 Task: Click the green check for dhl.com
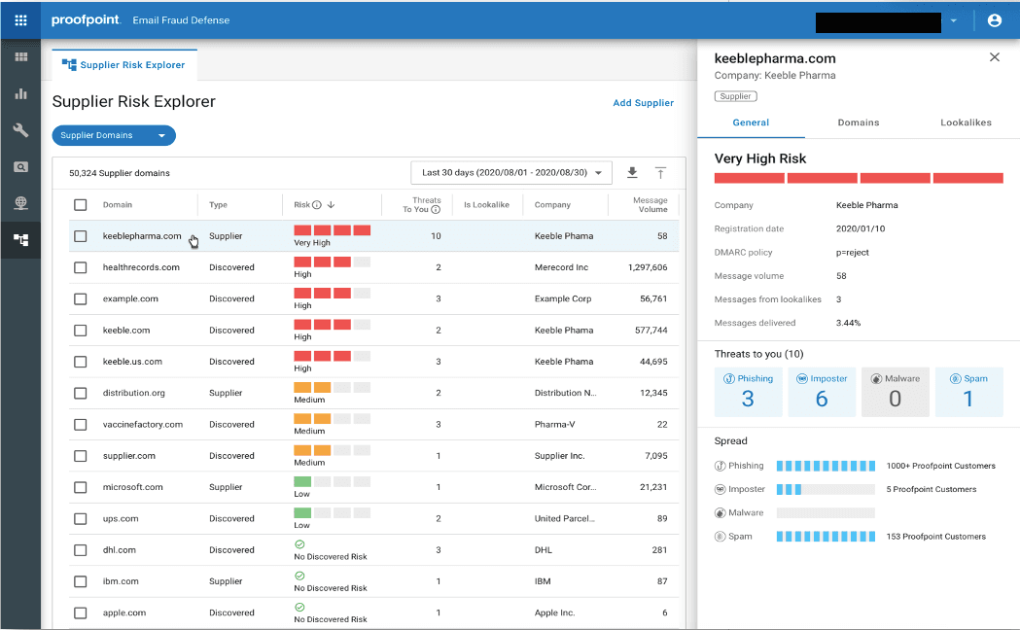point(299,544)
